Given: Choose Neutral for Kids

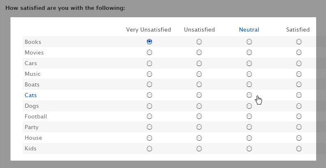Looking at the screenshot, I should click(249, 148).
